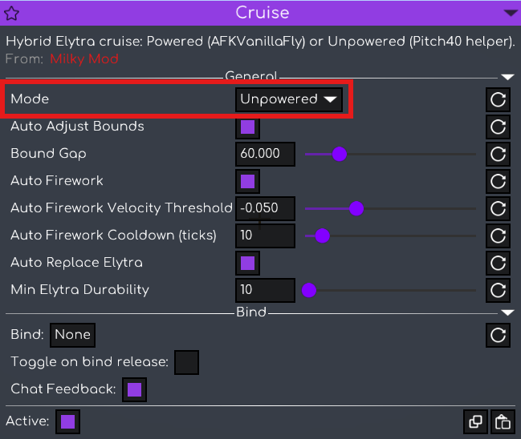This screenshot has width=521, height=439.
Task: Reset the keybind to default
Action: (498, 335)
